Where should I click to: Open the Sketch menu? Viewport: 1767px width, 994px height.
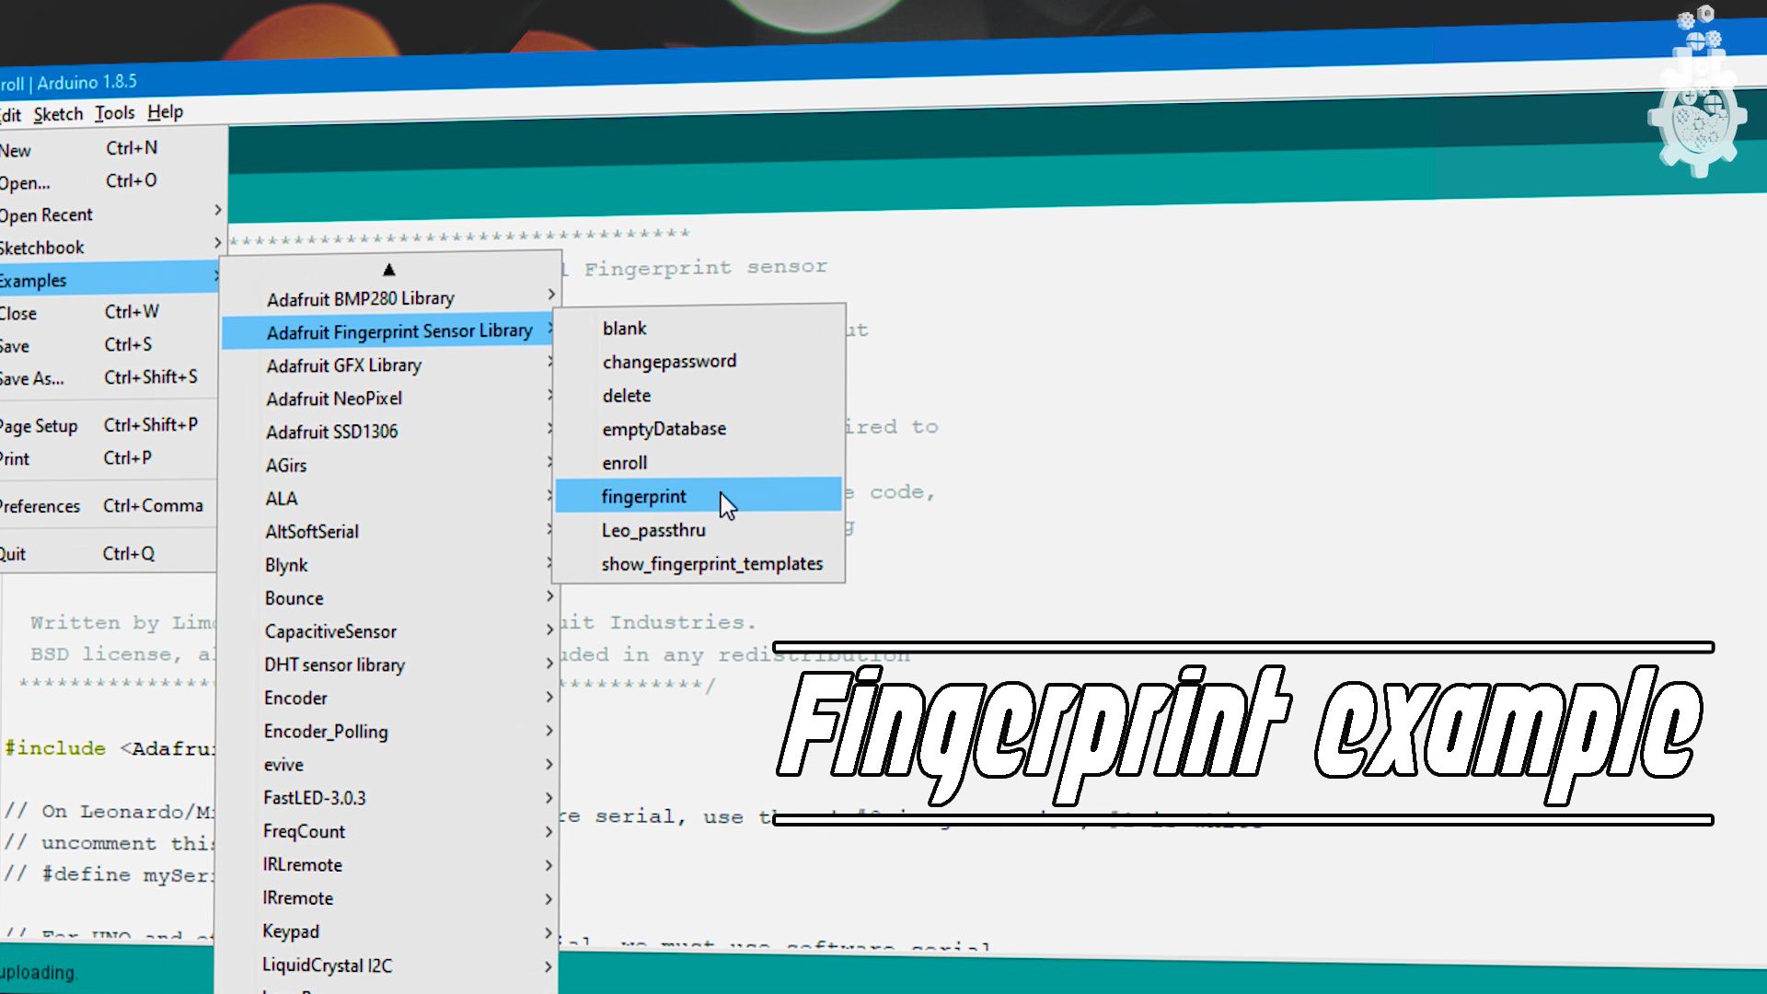click(x=58, y=112)
